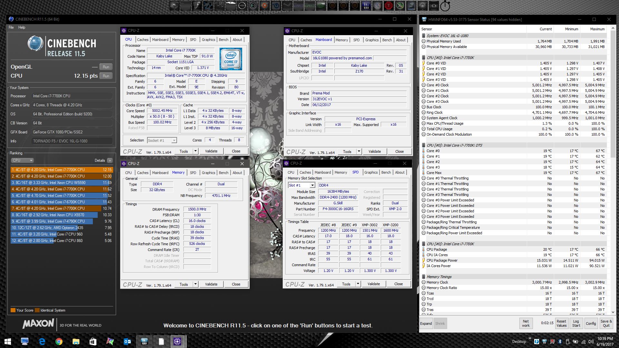
Task: Click the volume speaker tray icon
Action: 591,342
